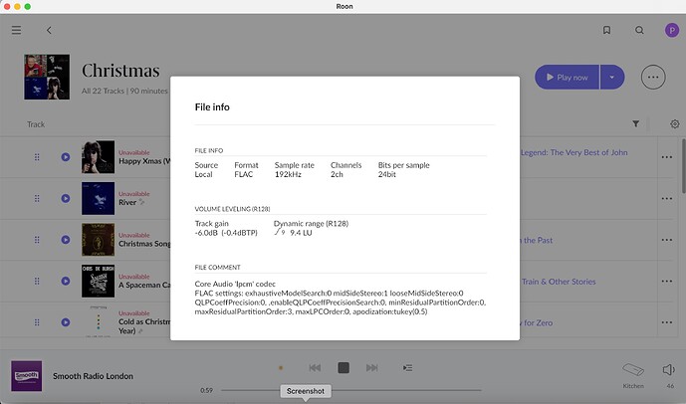This screenshot has width=686, height=404.
Task: Open the purple P profile avatar
Action: click(x=671, y=30)
